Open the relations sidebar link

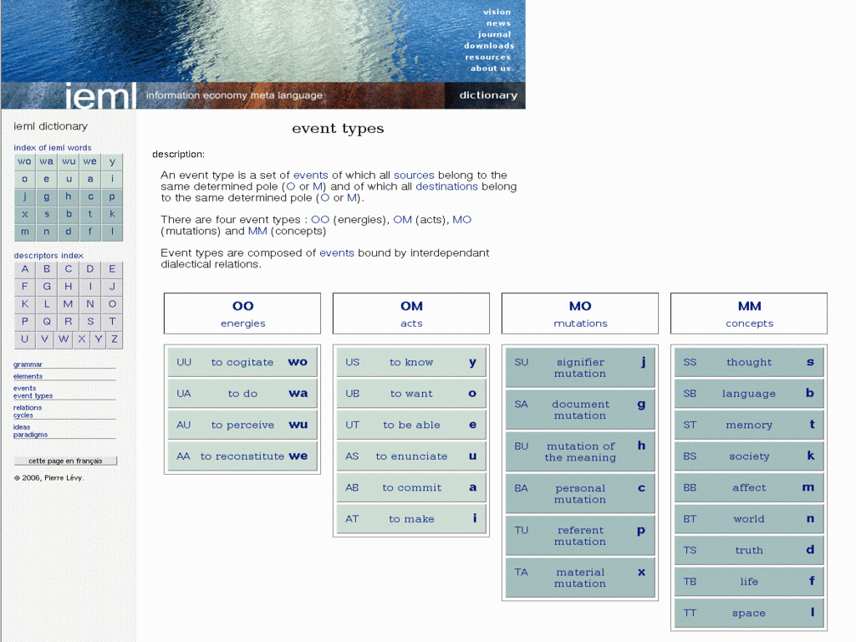(x=28, y=408)
